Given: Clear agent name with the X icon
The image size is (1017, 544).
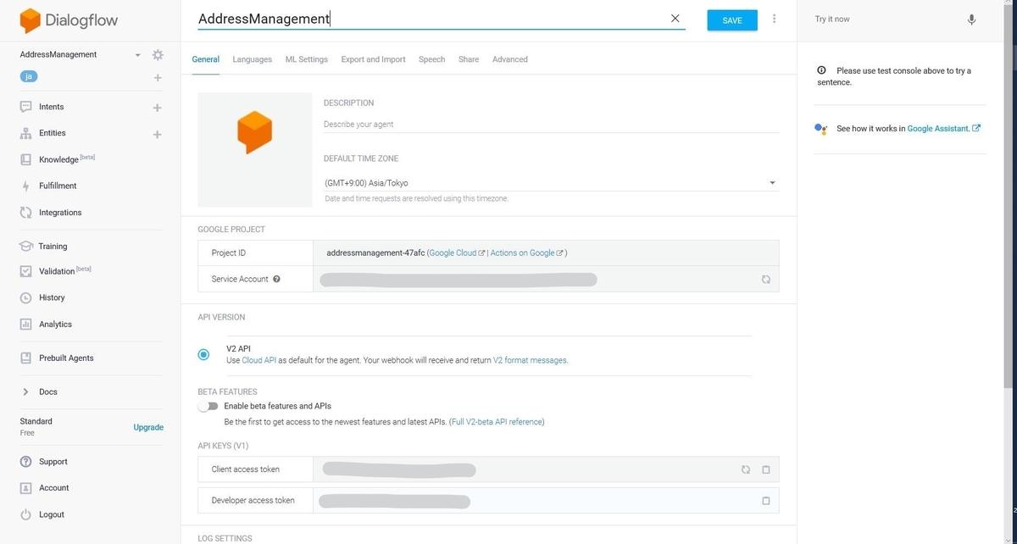Looking at the screenshot, I should click(675, 19).
